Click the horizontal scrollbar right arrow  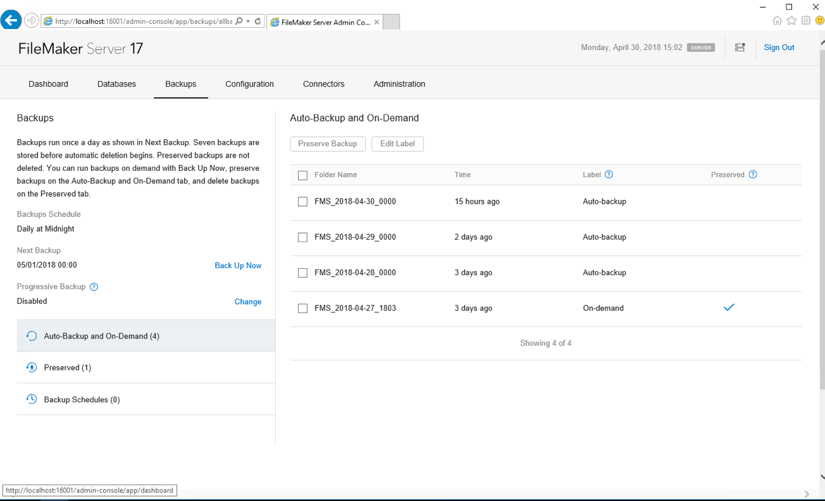(x=807, y=494)
